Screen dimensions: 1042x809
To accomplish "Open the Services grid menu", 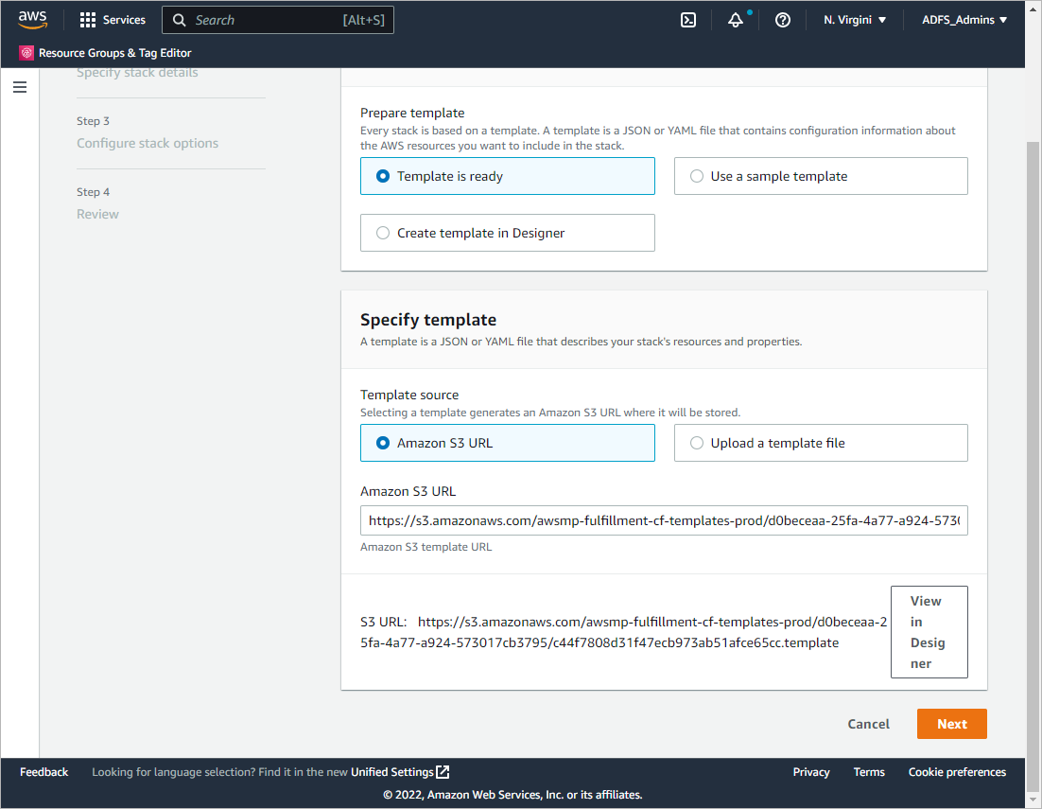I will (88, 20).
